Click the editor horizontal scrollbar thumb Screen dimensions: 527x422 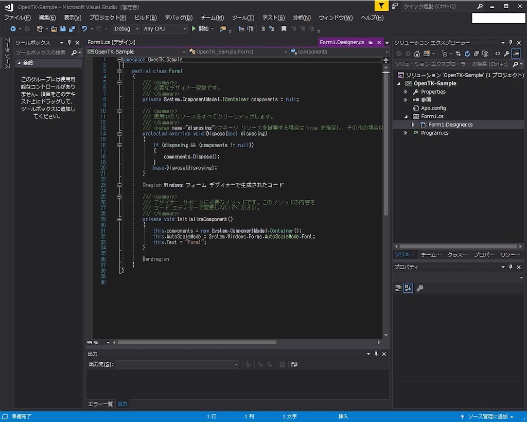[x=197, y=343]
